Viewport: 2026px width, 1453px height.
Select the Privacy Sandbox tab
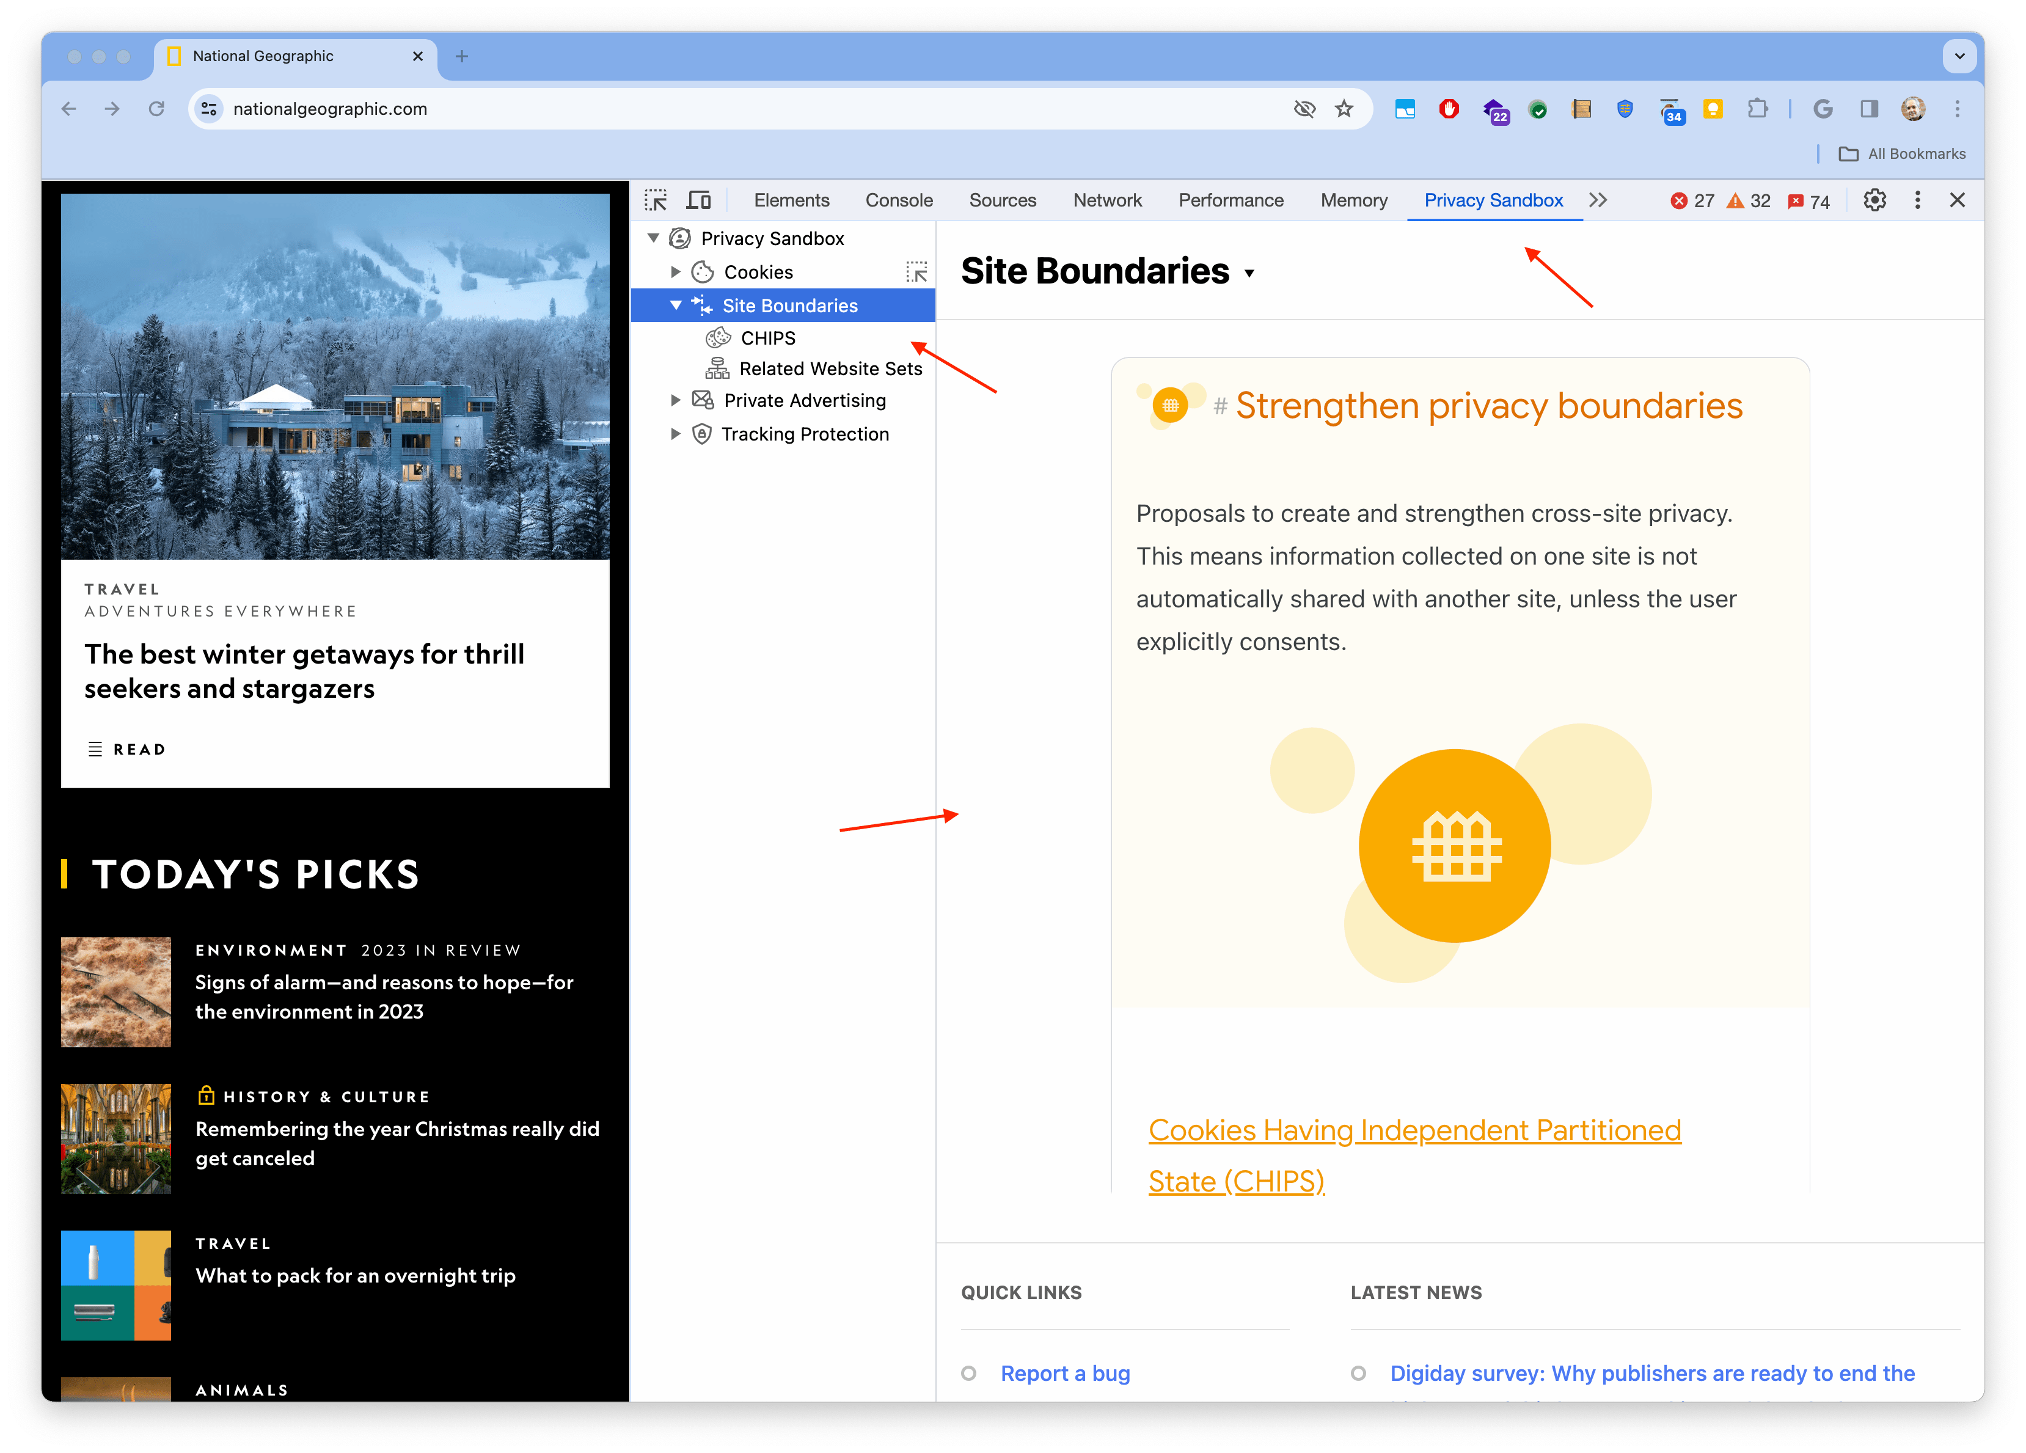(x=1493, y=200)
